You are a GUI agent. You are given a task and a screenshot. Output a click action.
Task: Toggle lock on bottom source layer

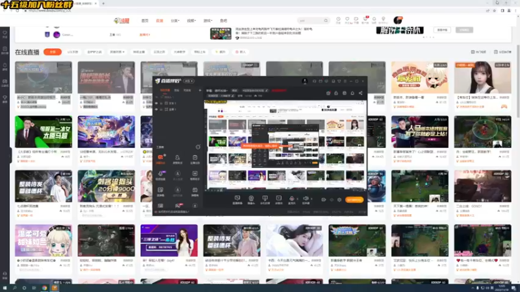pos(161,109)
